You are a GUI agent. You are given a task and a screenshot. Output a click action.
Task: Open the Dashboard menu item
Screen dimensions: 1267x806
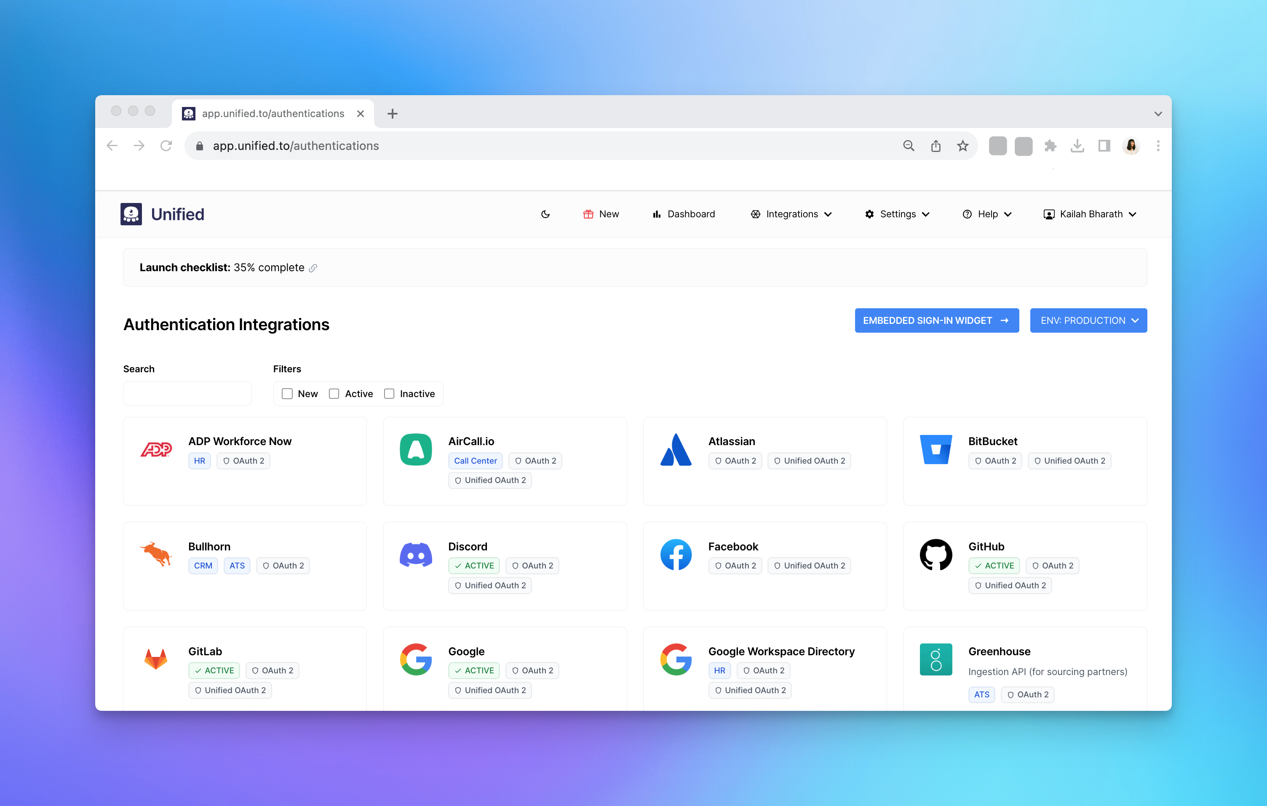[684, 214]
